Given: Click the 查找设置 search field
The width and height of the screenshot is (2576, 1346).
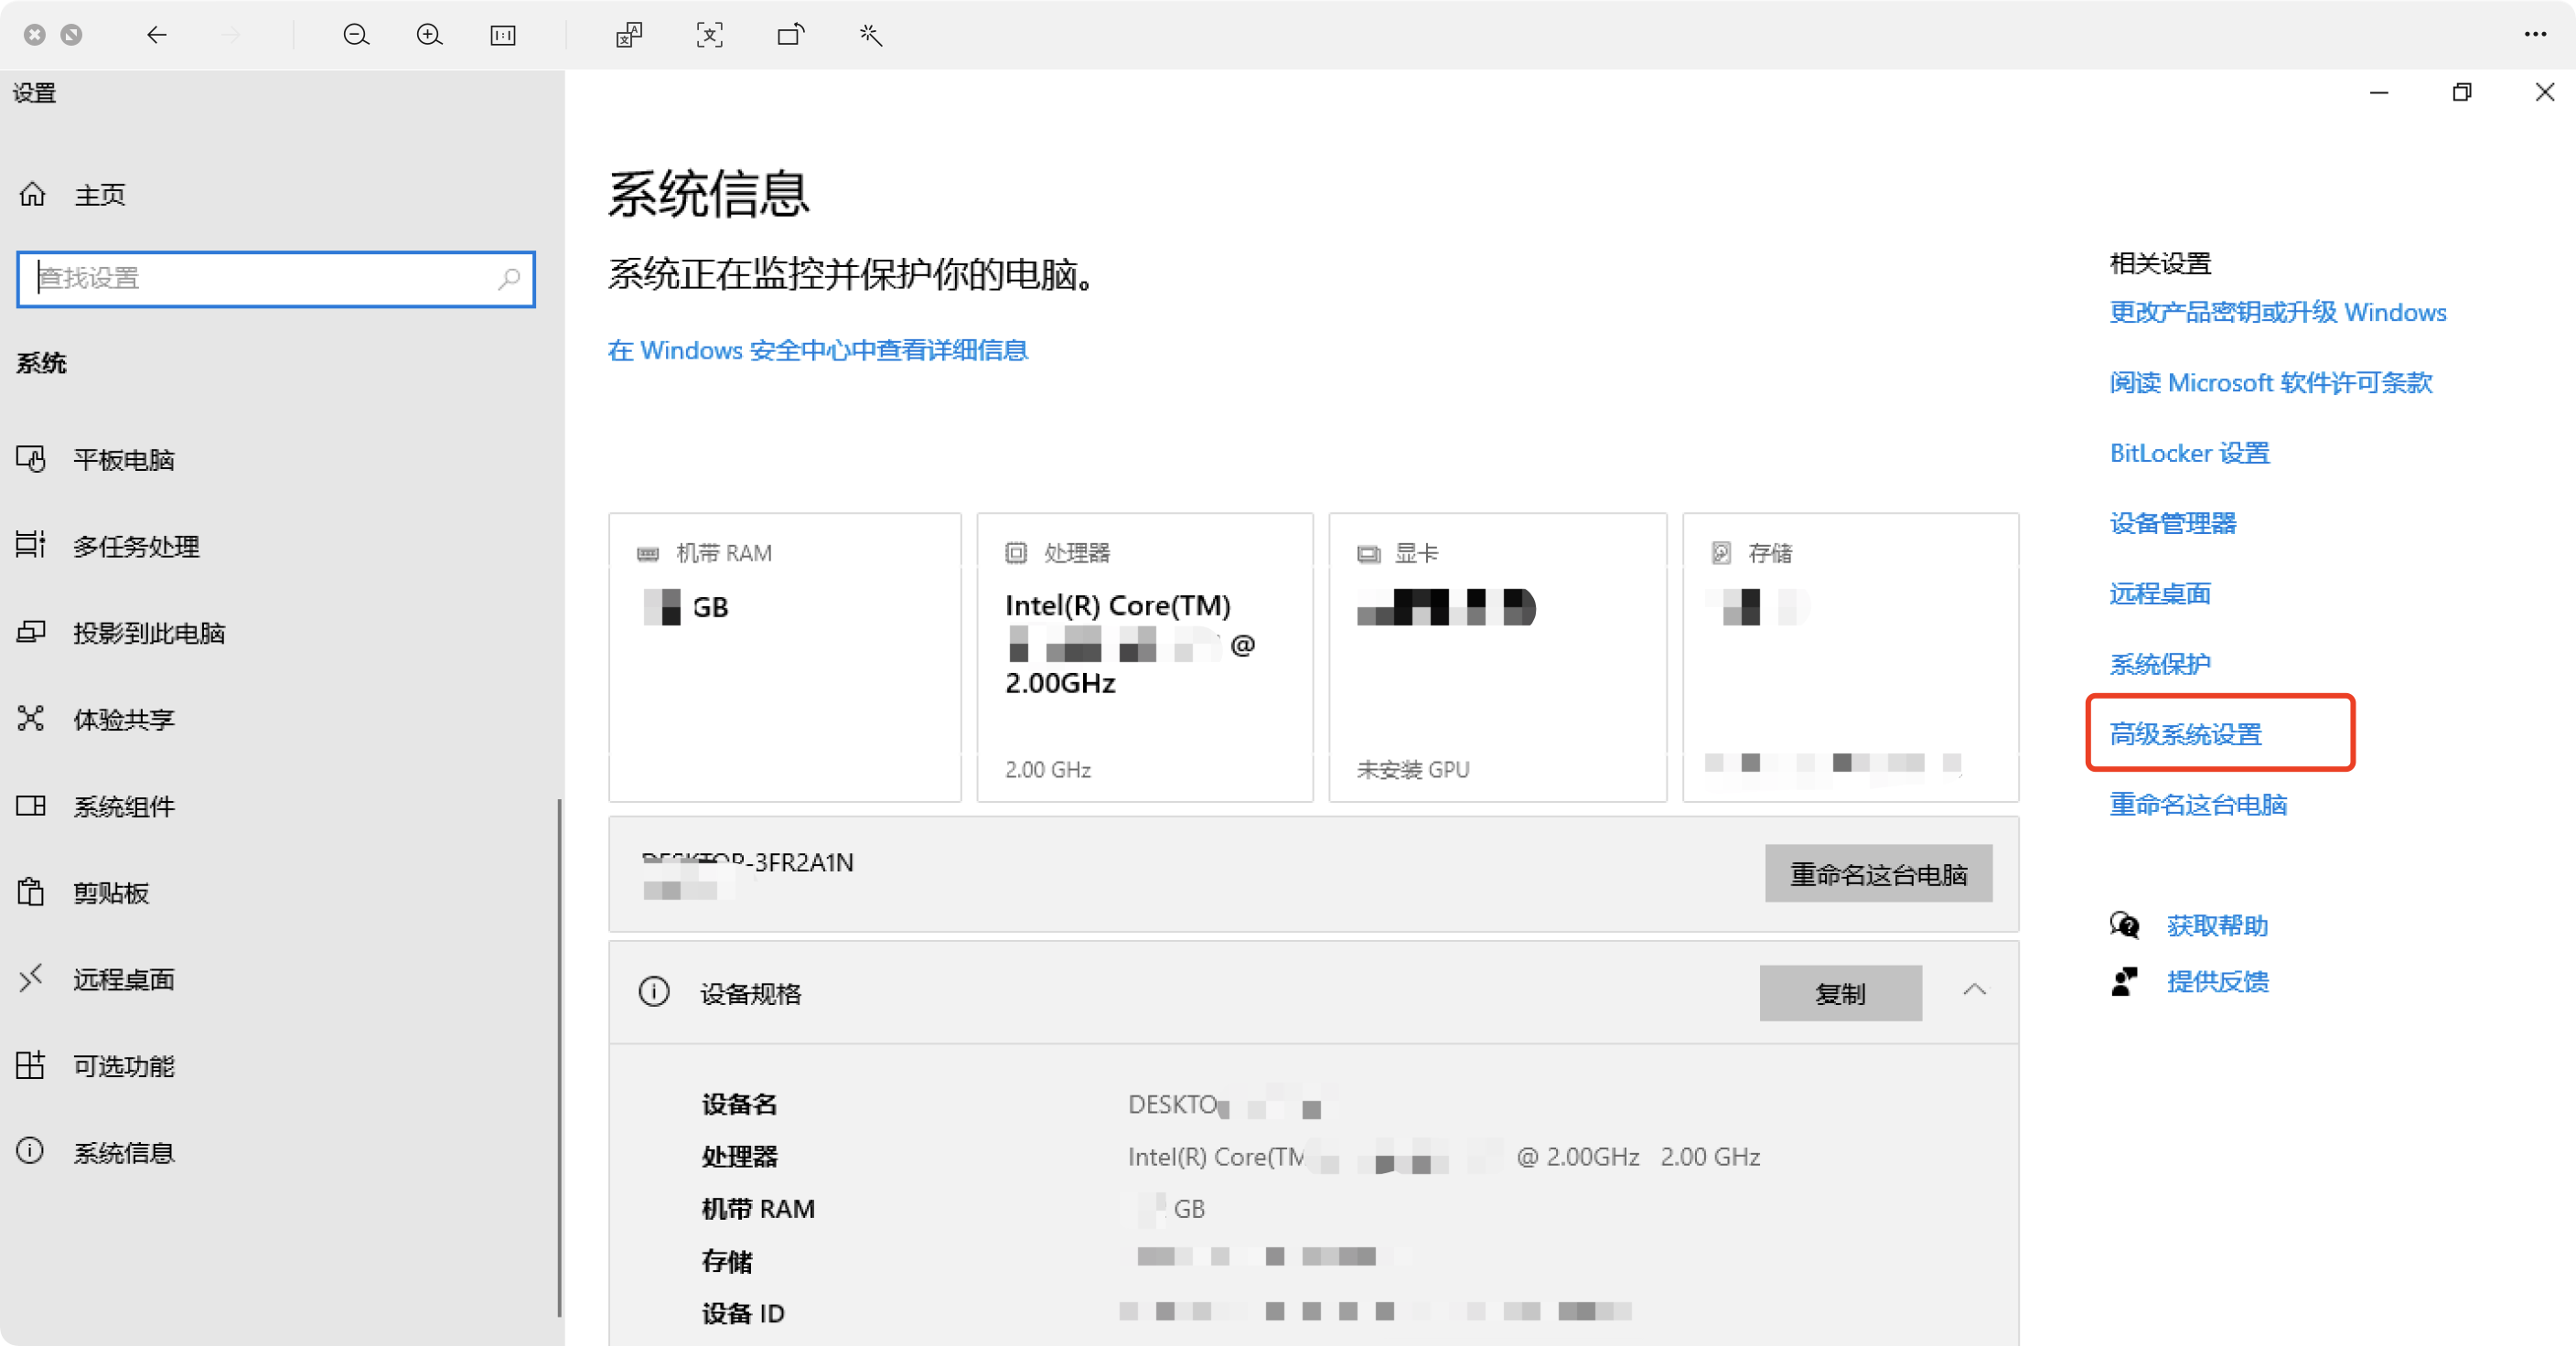Looking at the screenshot, I should 276,279.
